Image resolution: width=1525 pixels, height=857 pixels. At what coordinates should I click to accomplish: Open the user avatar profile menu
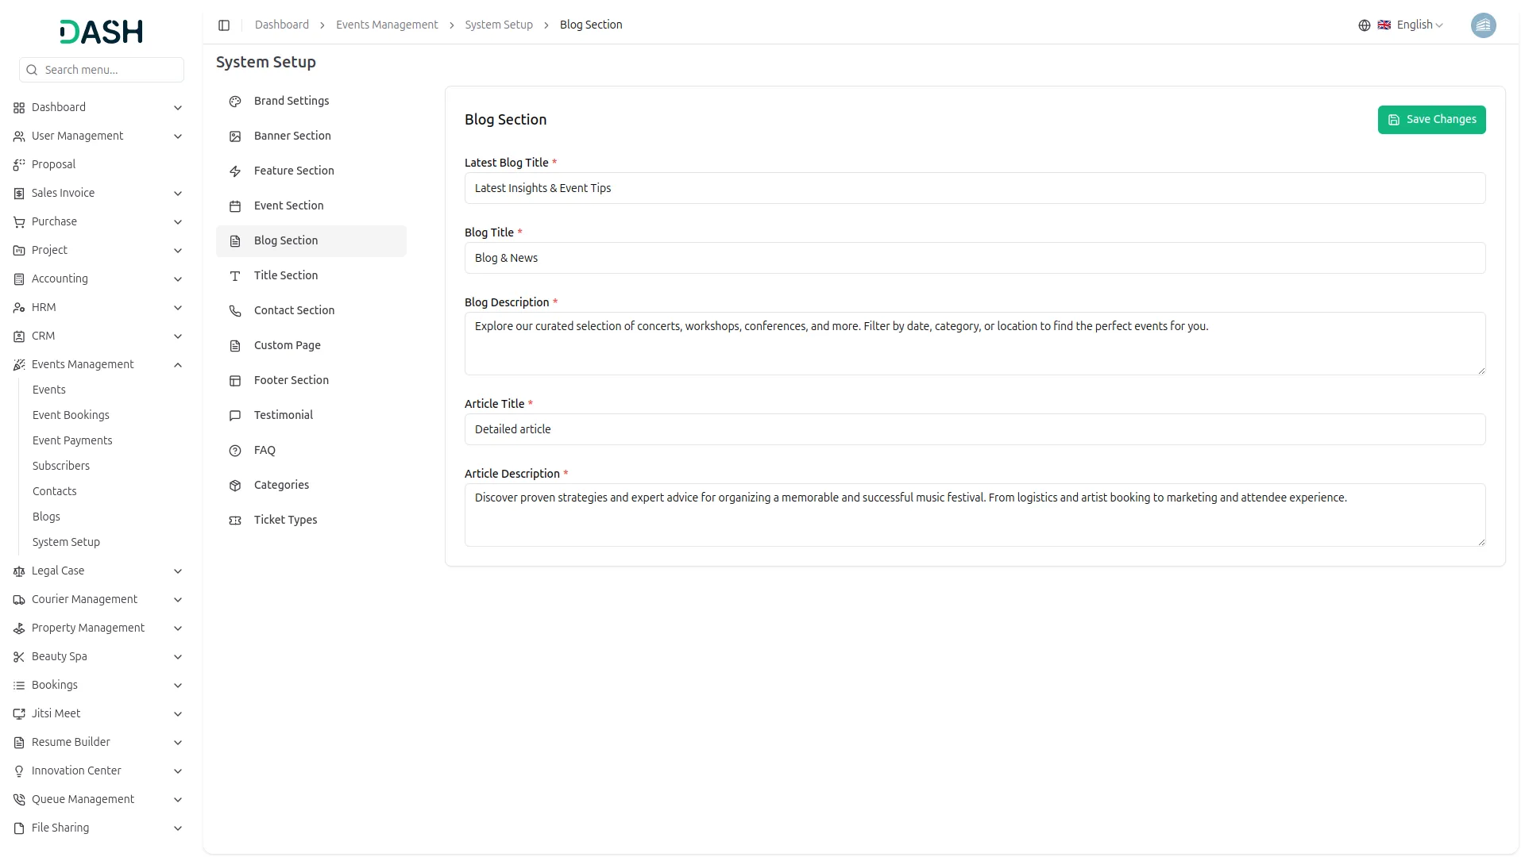[x=1483, y=25]
